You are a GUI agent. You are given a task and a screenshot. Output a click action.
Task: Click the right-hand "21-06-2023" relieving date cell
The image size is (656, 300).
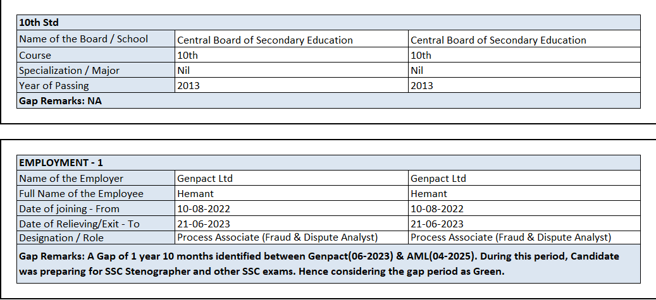pyautogui.click(x=437, y=224)
